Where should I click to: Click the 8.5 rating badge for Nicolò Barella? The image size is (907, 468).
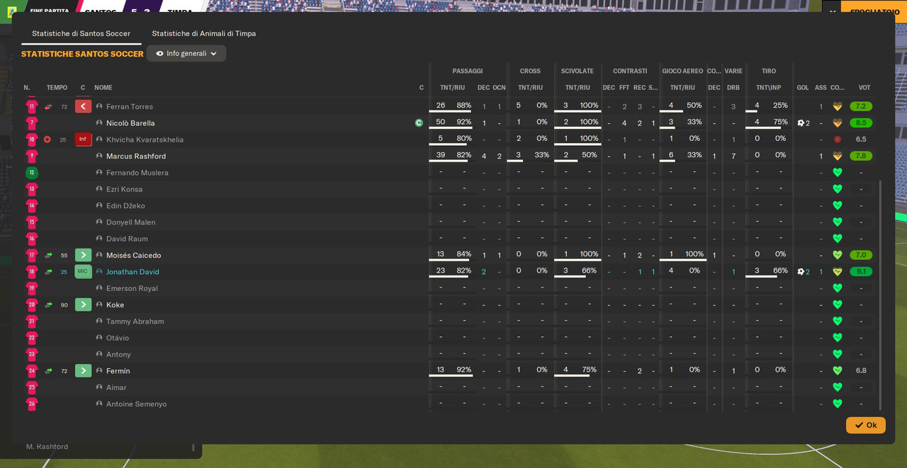click(861, 122)
